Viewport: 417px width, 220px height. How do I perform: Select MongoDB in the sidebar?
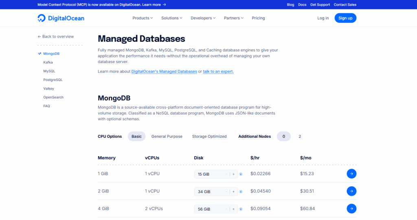pos(51,54)
